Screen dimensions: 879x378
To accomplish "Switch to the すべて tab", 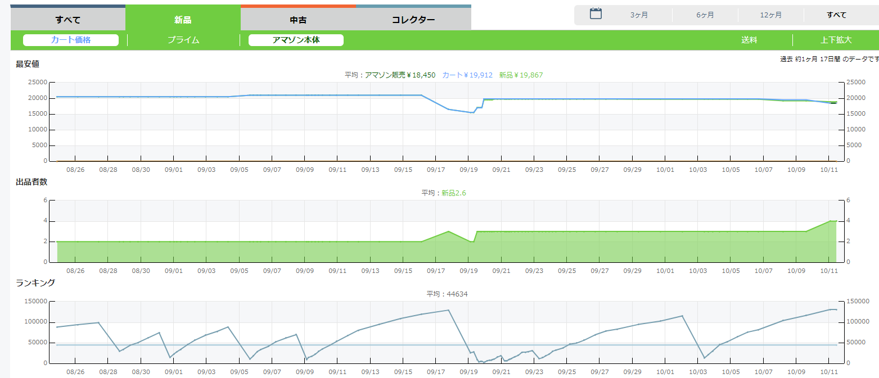I will [x=67, y=20].
